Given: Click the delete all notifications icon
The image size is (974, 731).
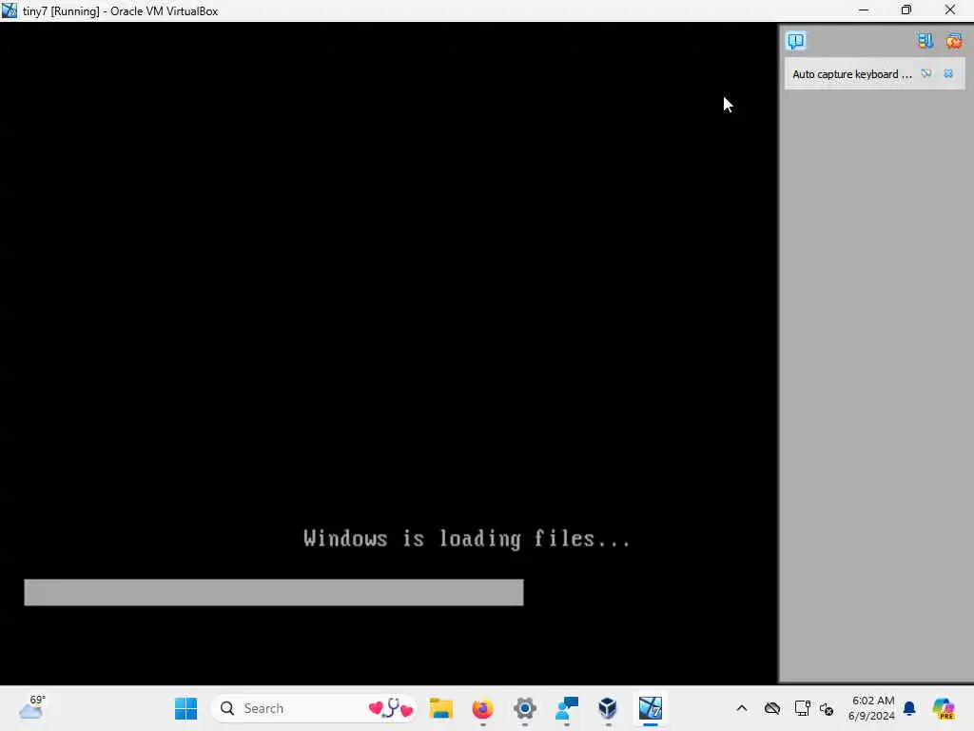Looking at the screenshot, I should tap(953, 41).
